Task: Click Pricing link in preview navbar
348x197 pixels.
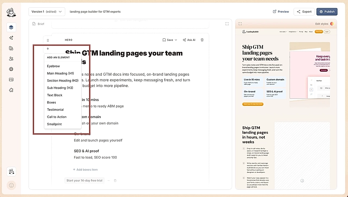Action: [x=301, y=32]
